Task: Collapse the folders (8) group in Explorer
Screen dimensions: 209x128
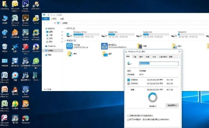Action: (65, 40)
